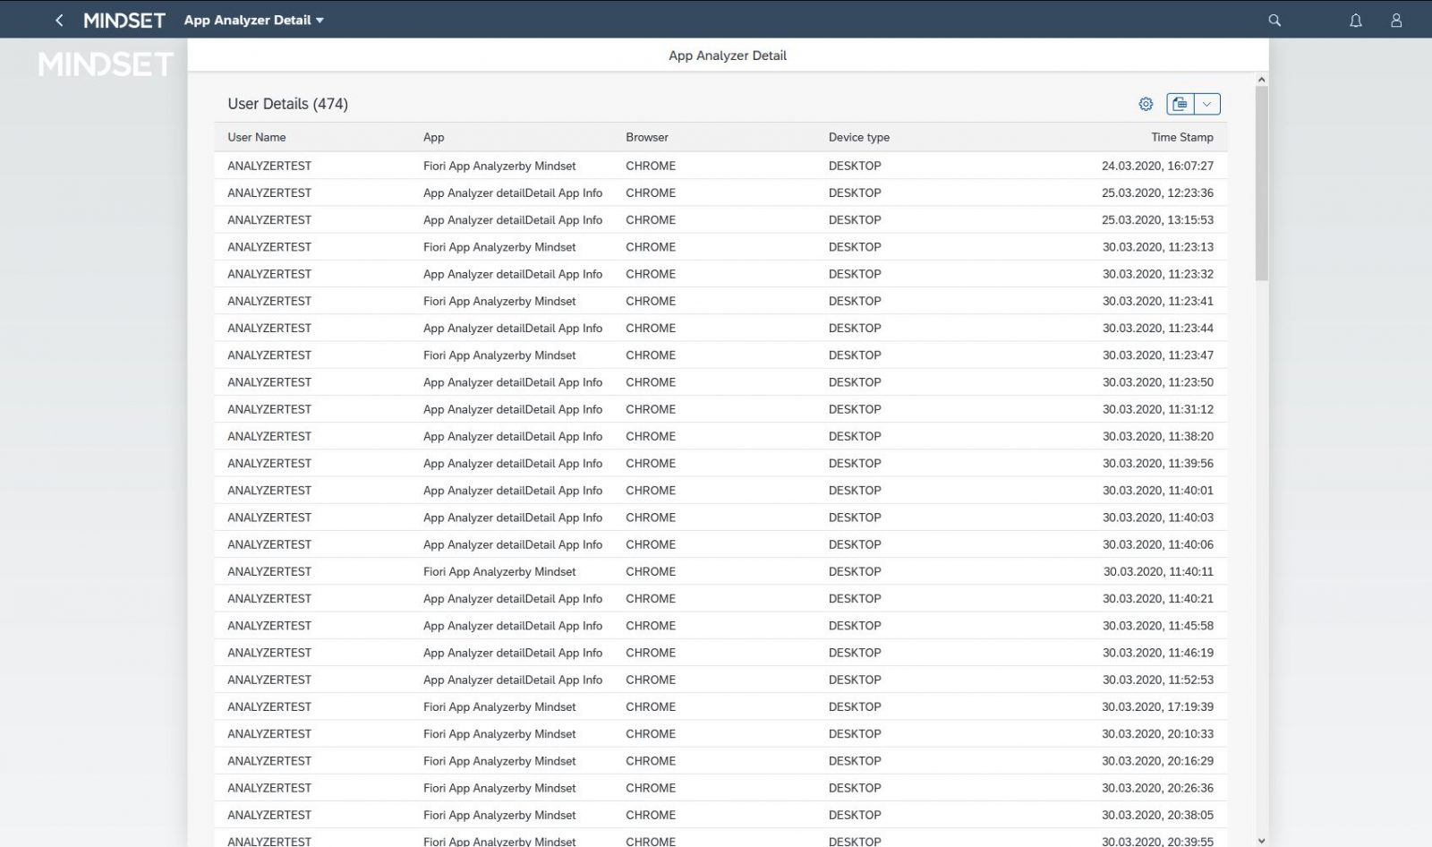This screenshot has width=1432, height=847.
Task: Select timestamp 30.03.2020, 20:38:05
Action: [1158, 815]
